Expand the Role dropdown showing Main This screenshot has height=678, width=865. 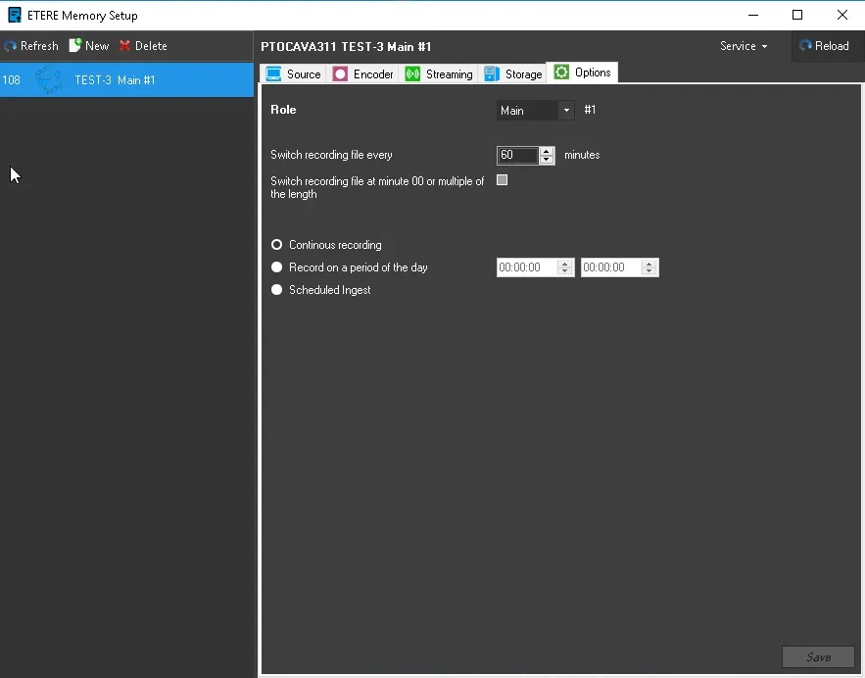566,111
